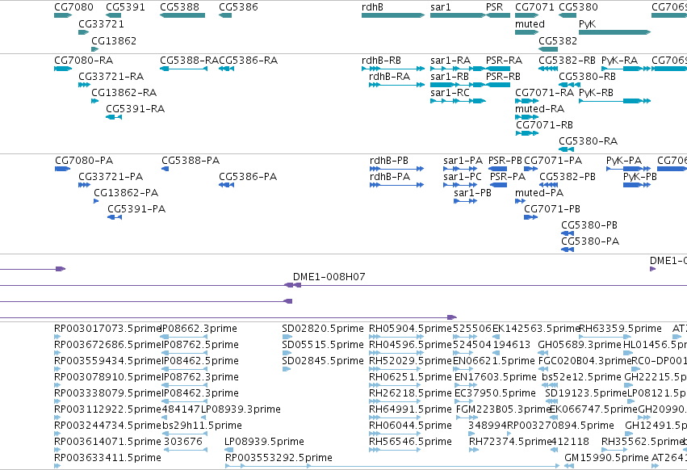
Task: Select the PyK-PA protein label
Action: (x=624, y=161)
